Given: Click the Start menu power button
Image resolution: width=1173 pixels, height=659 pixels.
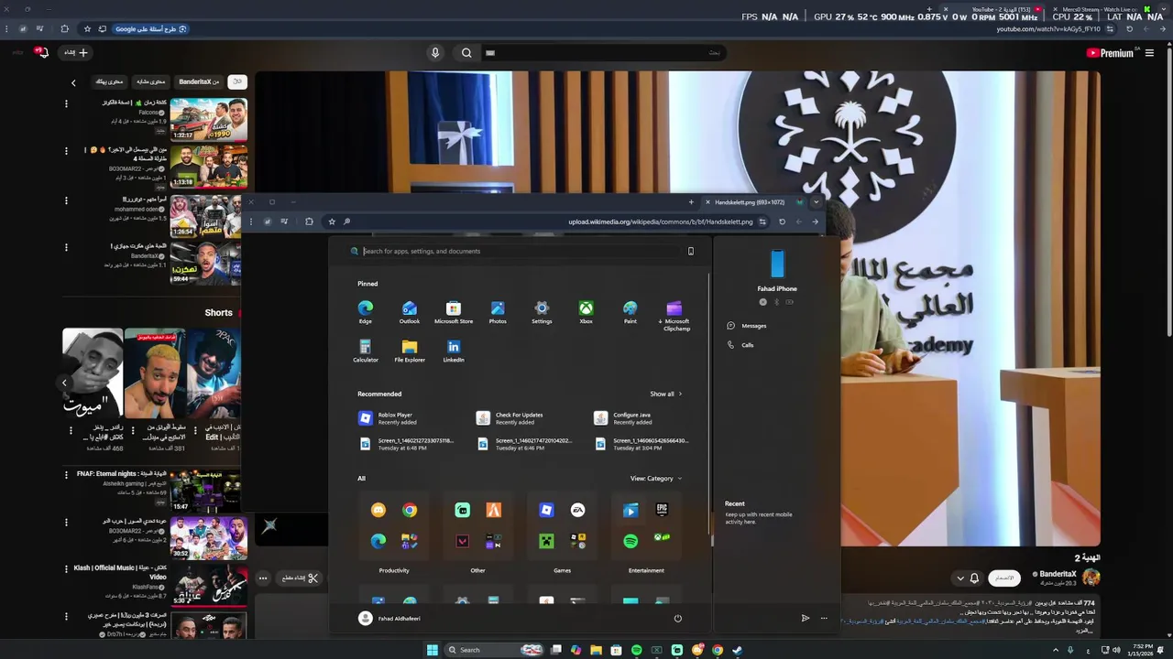Looking at the screenshot, I should click(x=678, y=618).
